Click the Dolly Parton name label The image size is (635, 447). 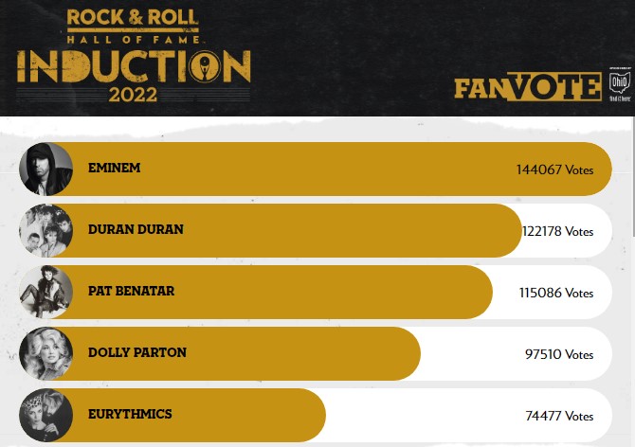point(137,352)
